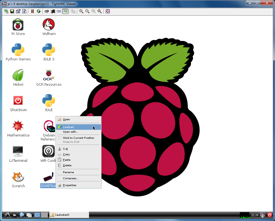Screen dimensions: 275x221
Task: Choose Open in the context menu
Action: [78, 119]
